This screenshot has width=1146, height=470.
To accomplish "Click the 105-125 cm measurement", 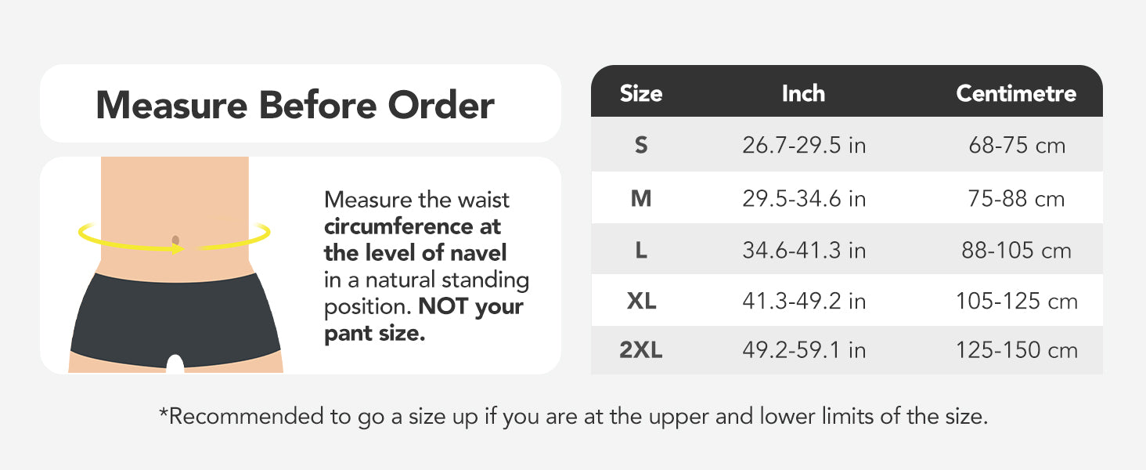I will point(1016,301).
